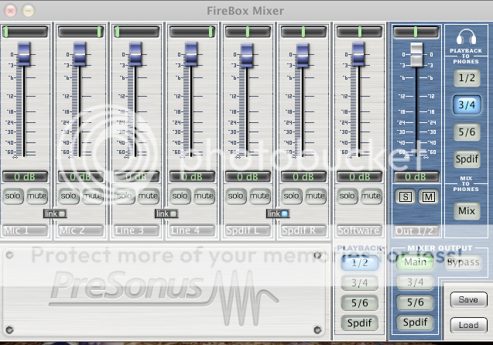Solo the Mic 2 channel
The width and height of the screenshot is (493, 345).
68,196
